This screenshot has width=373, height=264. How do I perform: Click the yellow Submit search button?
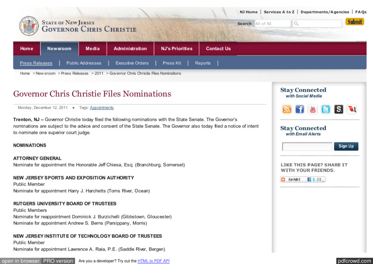pos(355,21)
